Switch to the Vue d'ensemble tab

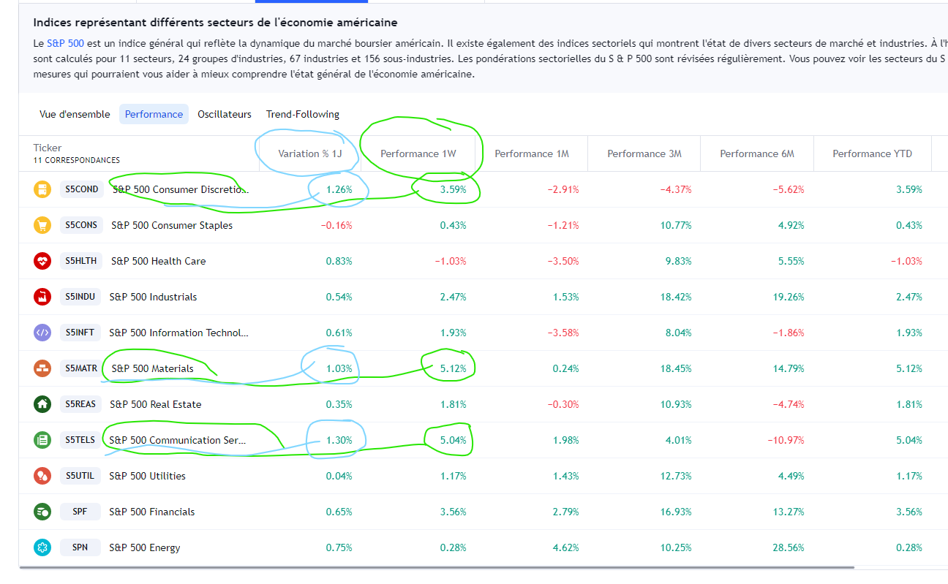point(75,114)
